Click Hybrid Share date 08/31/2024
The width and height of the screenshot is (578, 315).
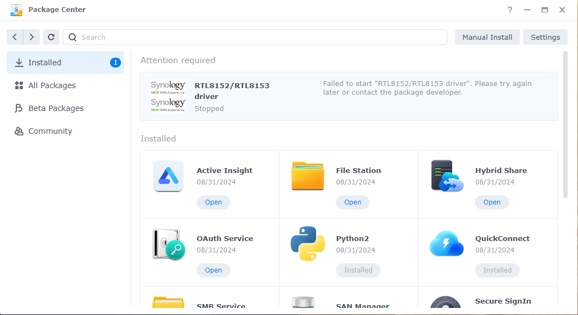(495, 182)
